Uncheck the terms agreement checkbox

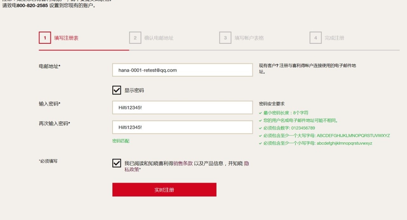pyautogui.click(x=116, y=163)
